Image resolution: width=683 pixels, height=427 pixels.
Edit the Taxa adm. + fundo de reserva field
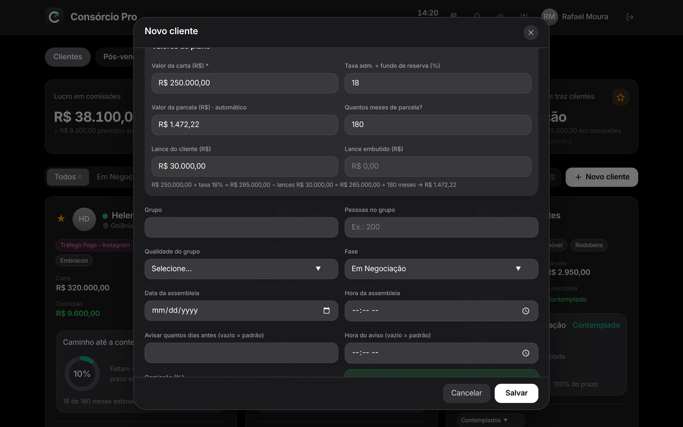point(438,83)
